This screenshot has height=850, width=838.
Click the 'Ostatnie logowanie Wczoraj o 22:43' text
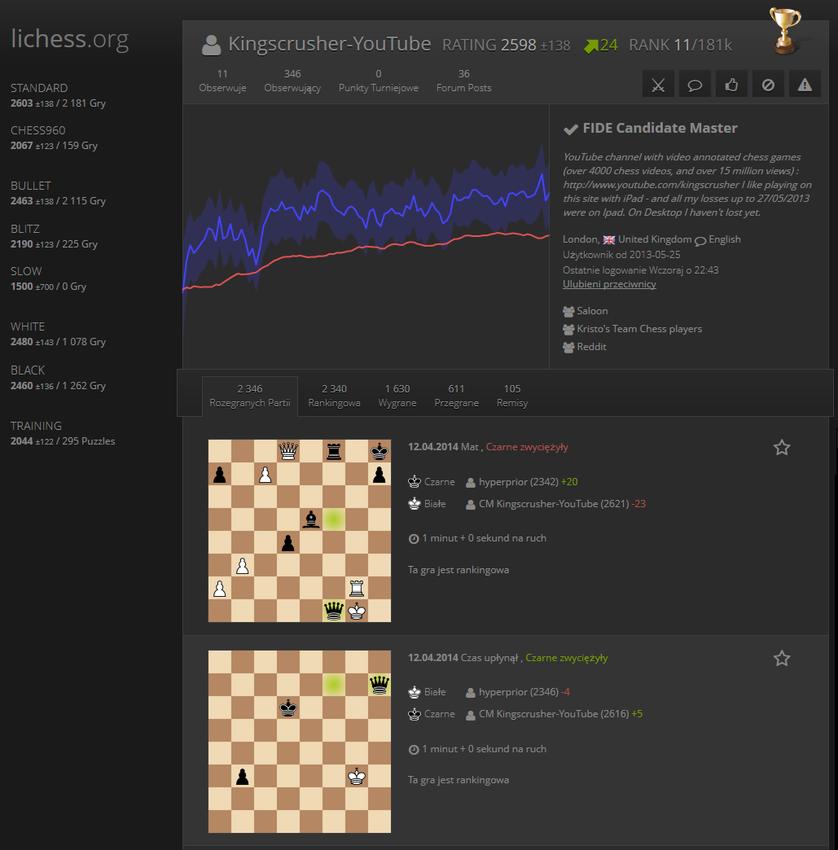point(641,270)
